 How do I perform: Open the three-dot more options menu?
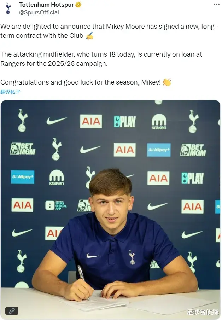pos(217,5)
